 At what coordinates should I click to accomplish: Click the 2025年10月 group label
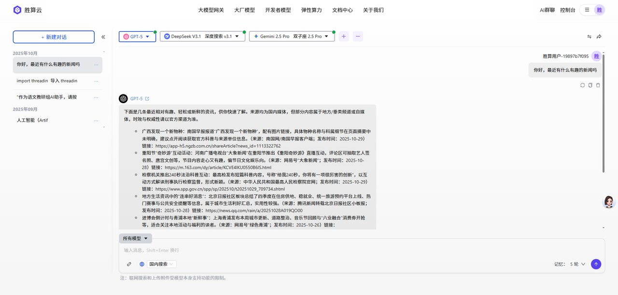point(25,54)
